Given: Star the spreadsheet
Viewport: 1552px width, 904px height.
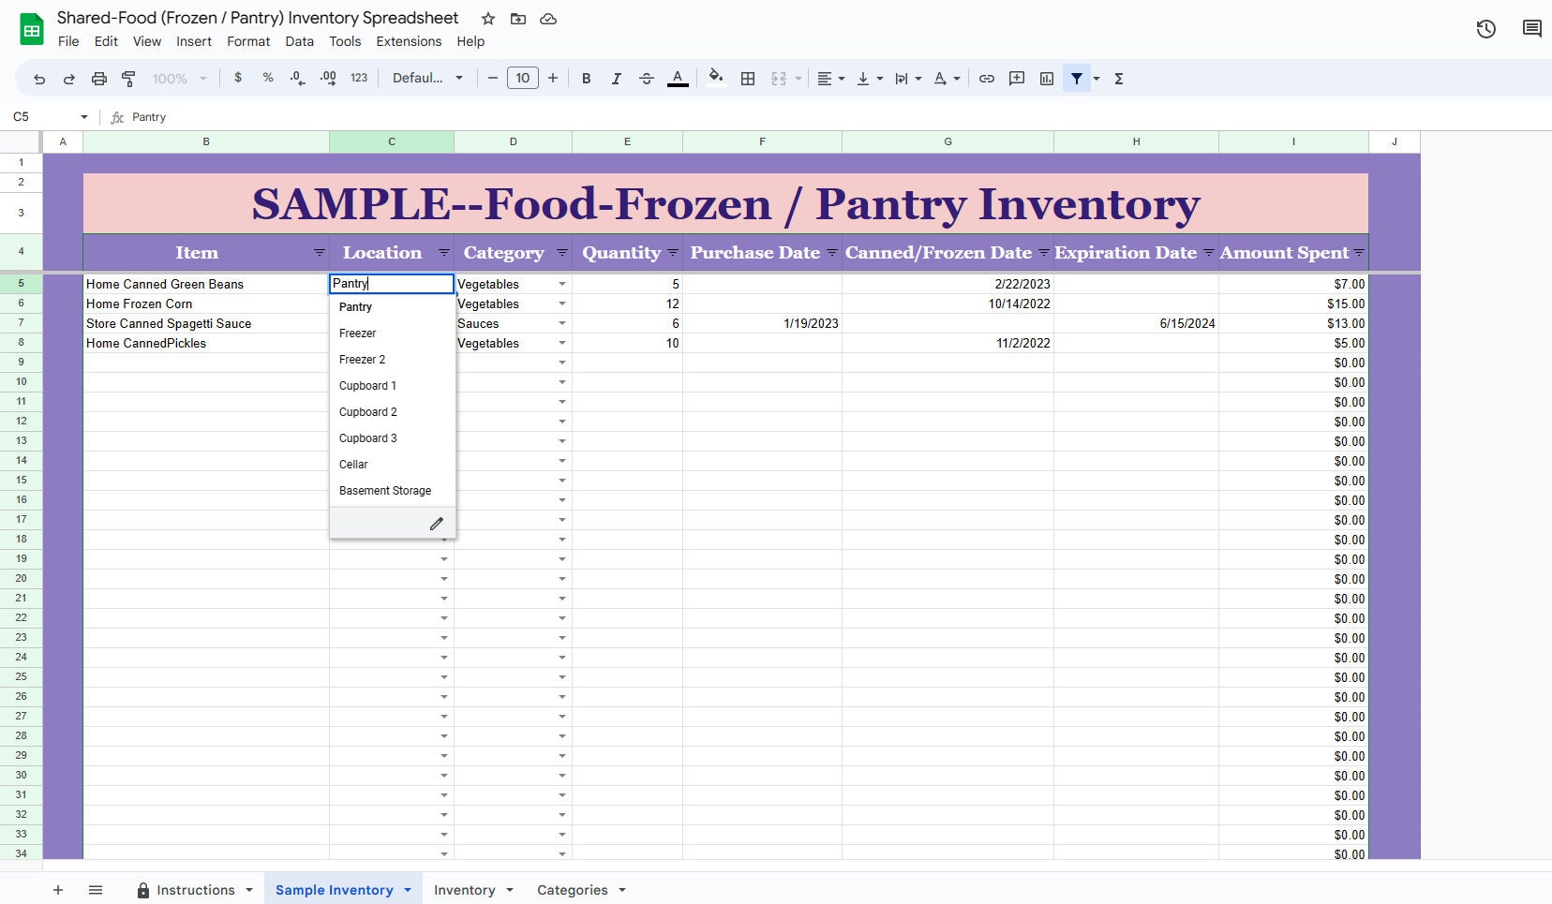Looking at the screenshot, I should tap(485, 19).
